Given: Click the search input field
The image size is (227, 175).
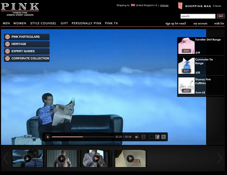Looking at the screenshot, I should 198,16.
